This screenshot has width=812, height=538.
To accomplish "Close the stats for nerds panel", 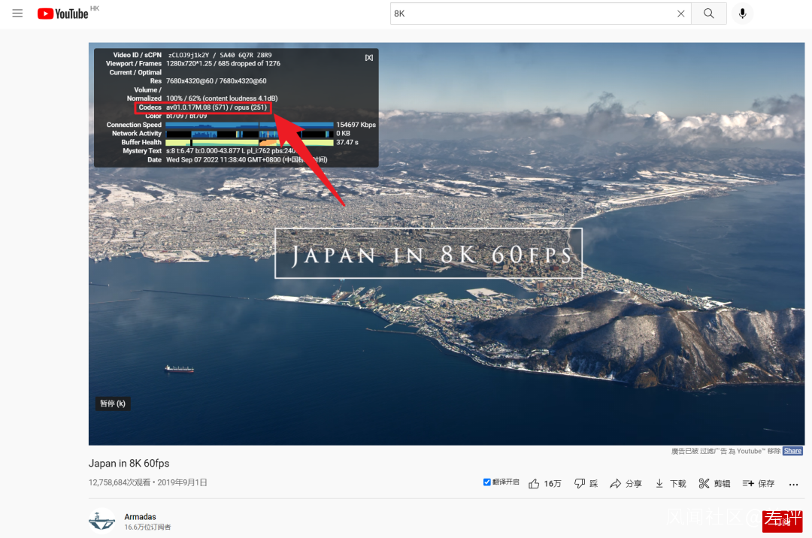I will point(368,57).
